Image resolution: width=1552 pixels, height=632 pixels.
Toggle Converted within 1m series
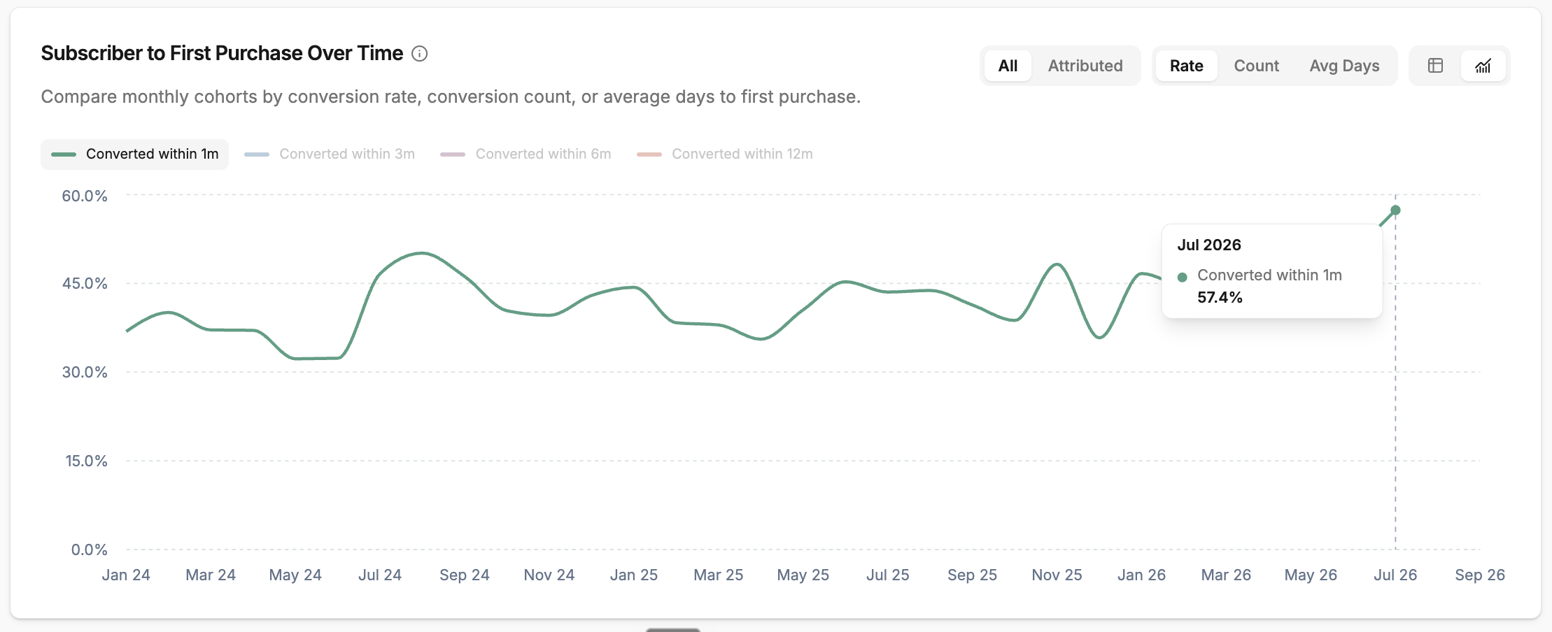(134, 154)
